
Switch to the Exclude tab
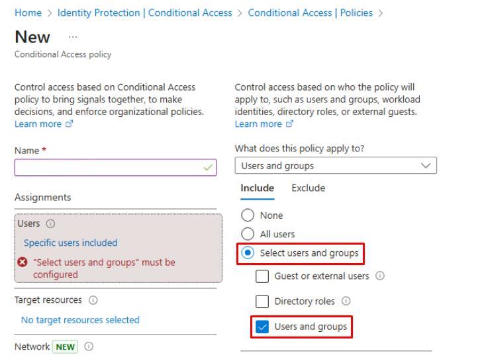pos(308,188)
